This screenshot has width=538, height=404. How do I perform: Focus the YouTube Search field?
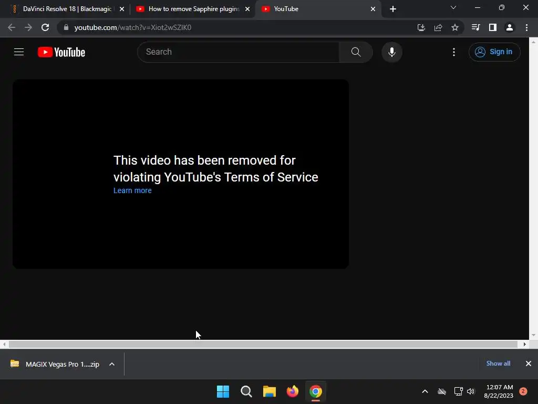[239, 52]
